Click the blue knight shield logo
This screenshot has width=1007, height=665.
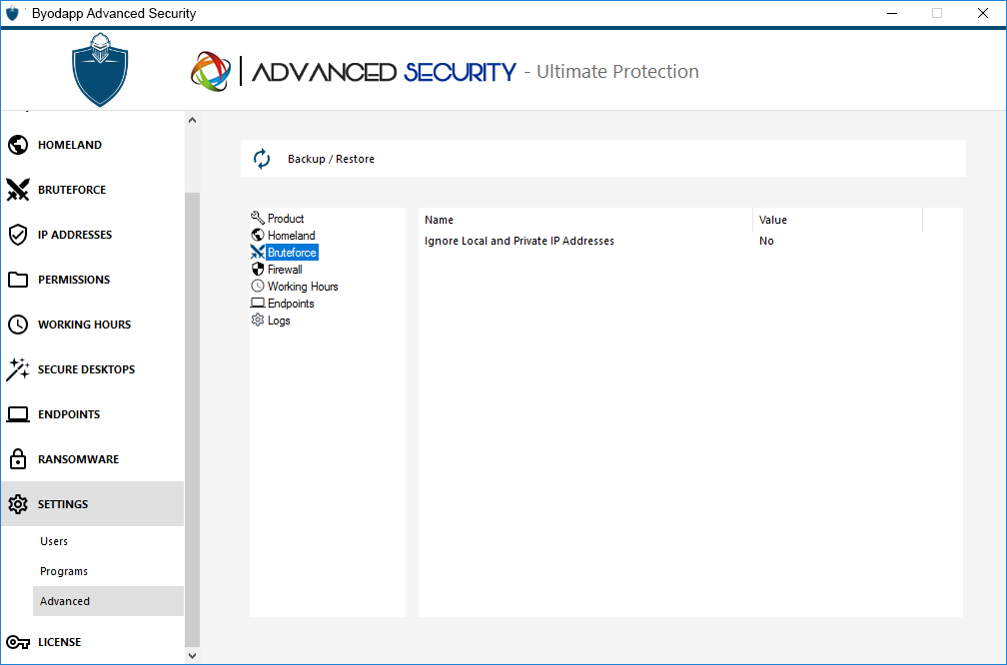point(100,69)
